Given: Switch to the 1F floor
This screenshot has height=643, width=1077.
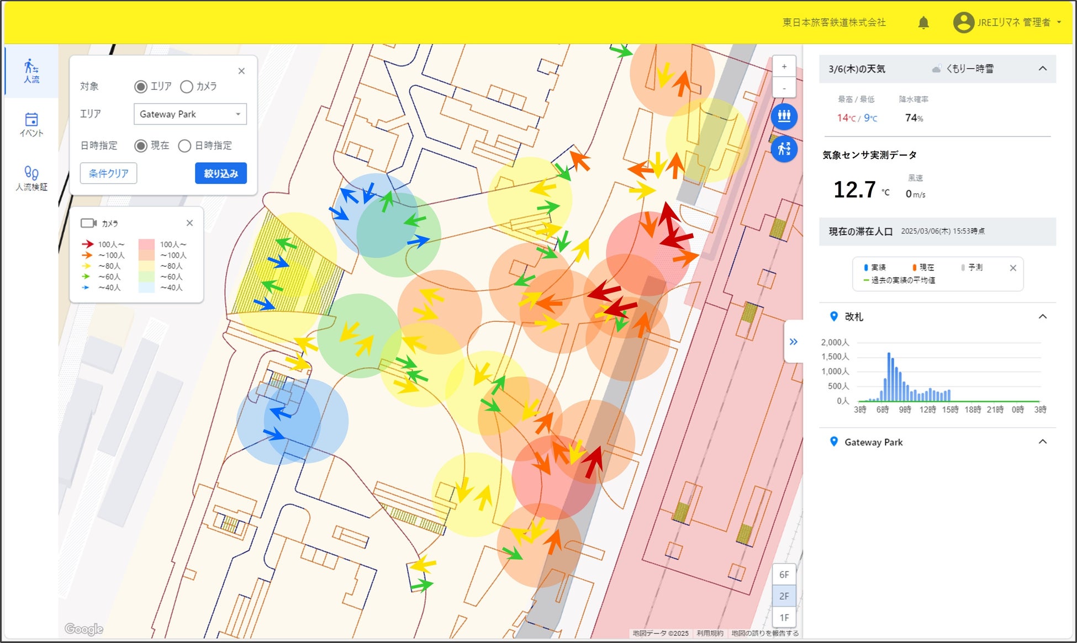Looking at the screenshot, I should [784, 618].
